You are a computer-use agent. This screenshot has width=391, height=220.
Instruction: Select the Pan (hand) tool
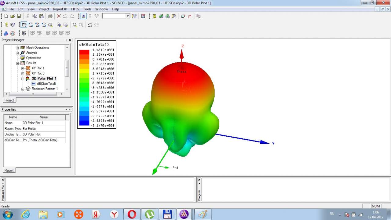[24, 25]
